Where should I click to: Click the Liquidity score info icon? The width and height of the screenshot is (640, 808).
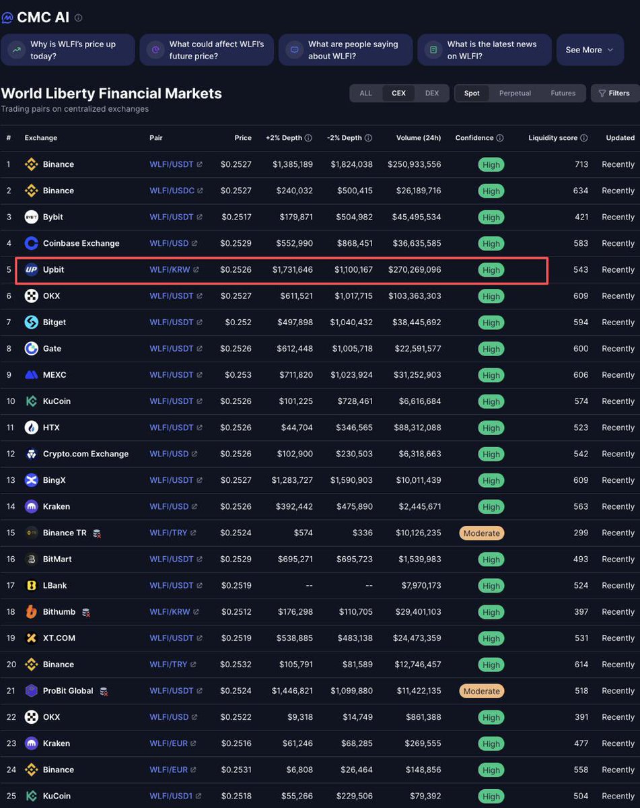tap(584, 138)
